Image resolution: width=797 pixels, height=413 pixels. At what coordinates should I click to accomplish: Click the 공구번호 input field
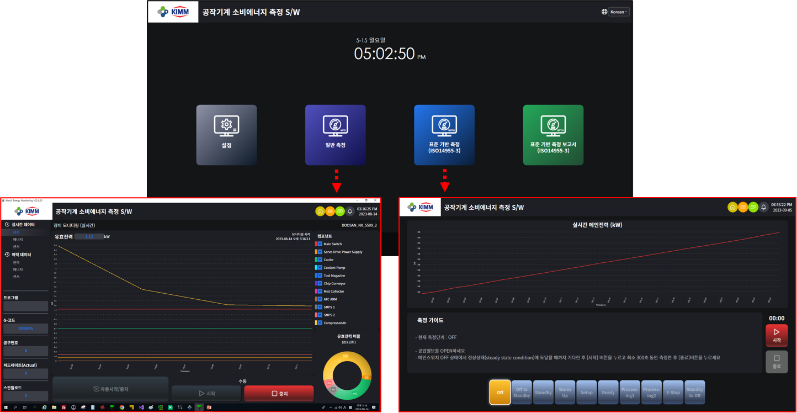pos(25,350)
